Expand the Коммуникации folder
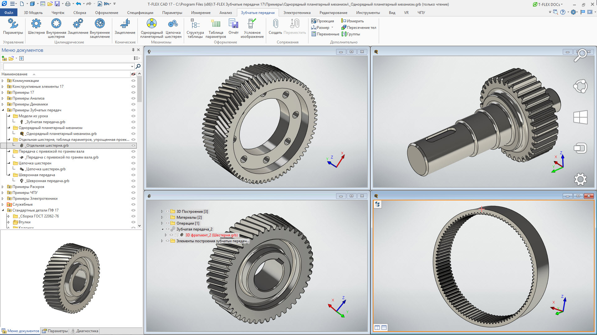The width and height of the screenshot is (597, 335). [3, 81]
